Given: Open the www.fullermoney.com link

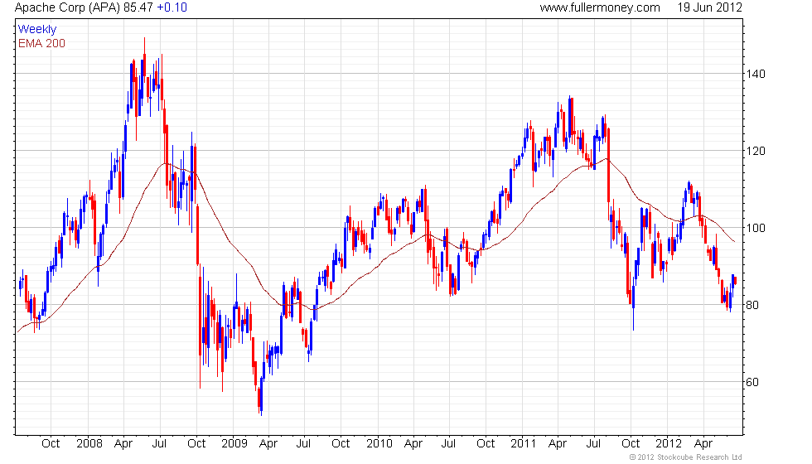Looking at the screenshot, I should click(600, 7).
